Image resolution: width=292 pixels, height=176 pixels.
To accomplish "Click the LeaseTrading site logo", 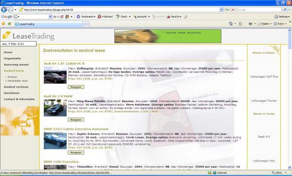I will 29,35.
